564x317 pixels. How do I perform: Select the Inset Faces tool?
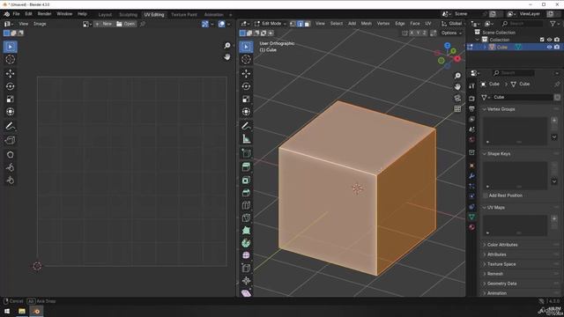point(246,180)
